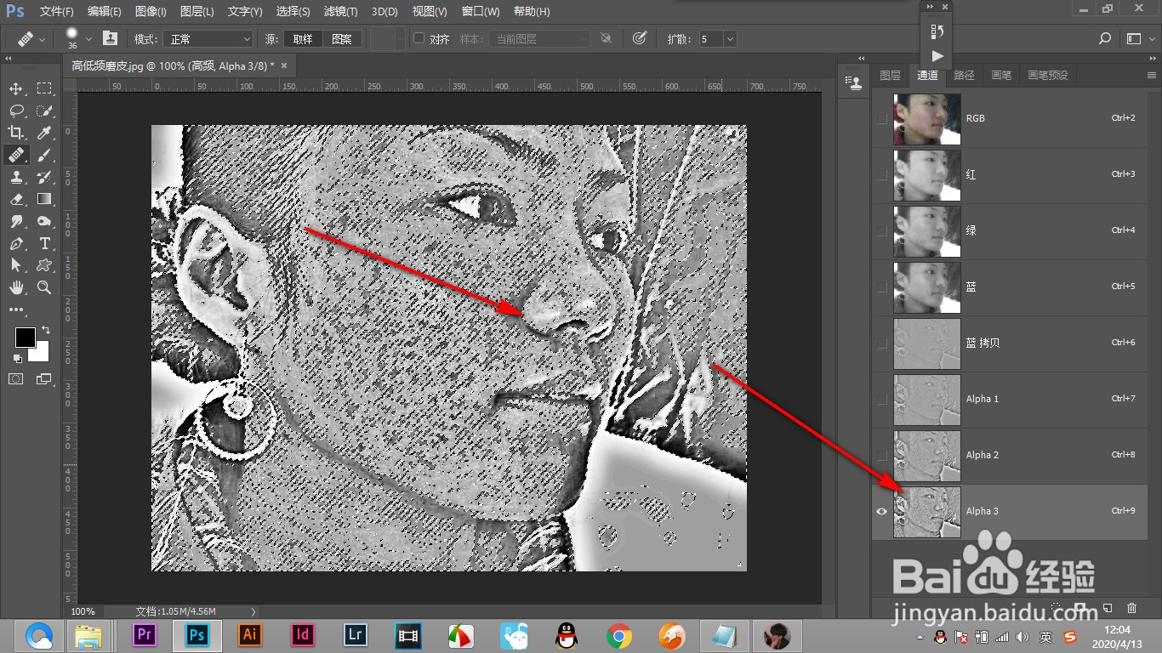Swap foreground and background colors

46,330
